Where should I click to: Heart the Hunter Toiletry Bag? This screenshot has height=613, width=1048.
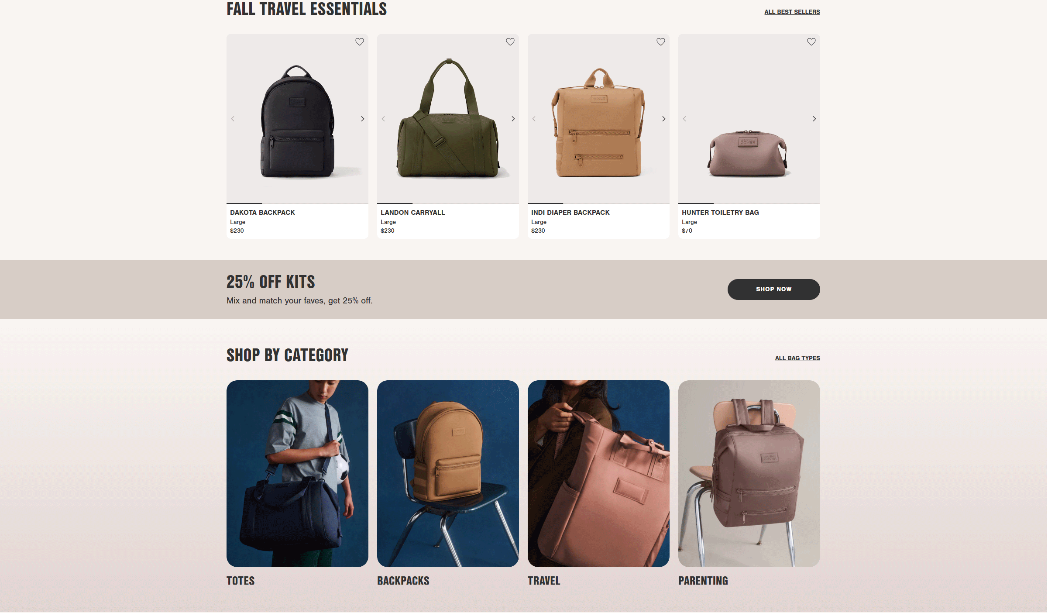click(x=811, y=42)
